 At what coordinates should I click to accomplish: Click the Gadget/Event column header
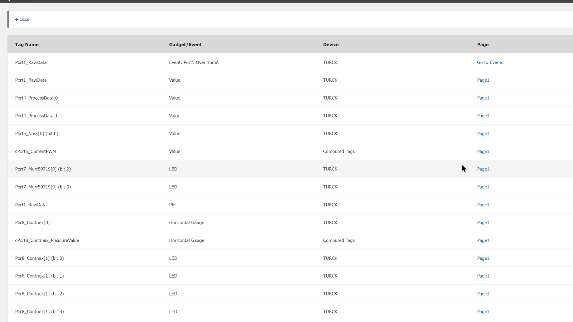[x=186, y=44]
